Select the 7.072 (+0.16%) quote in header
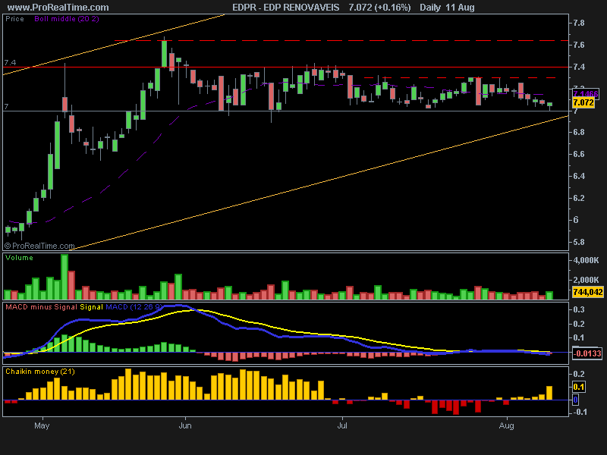Viewport: 607px width, 455px height. [379, 8]
